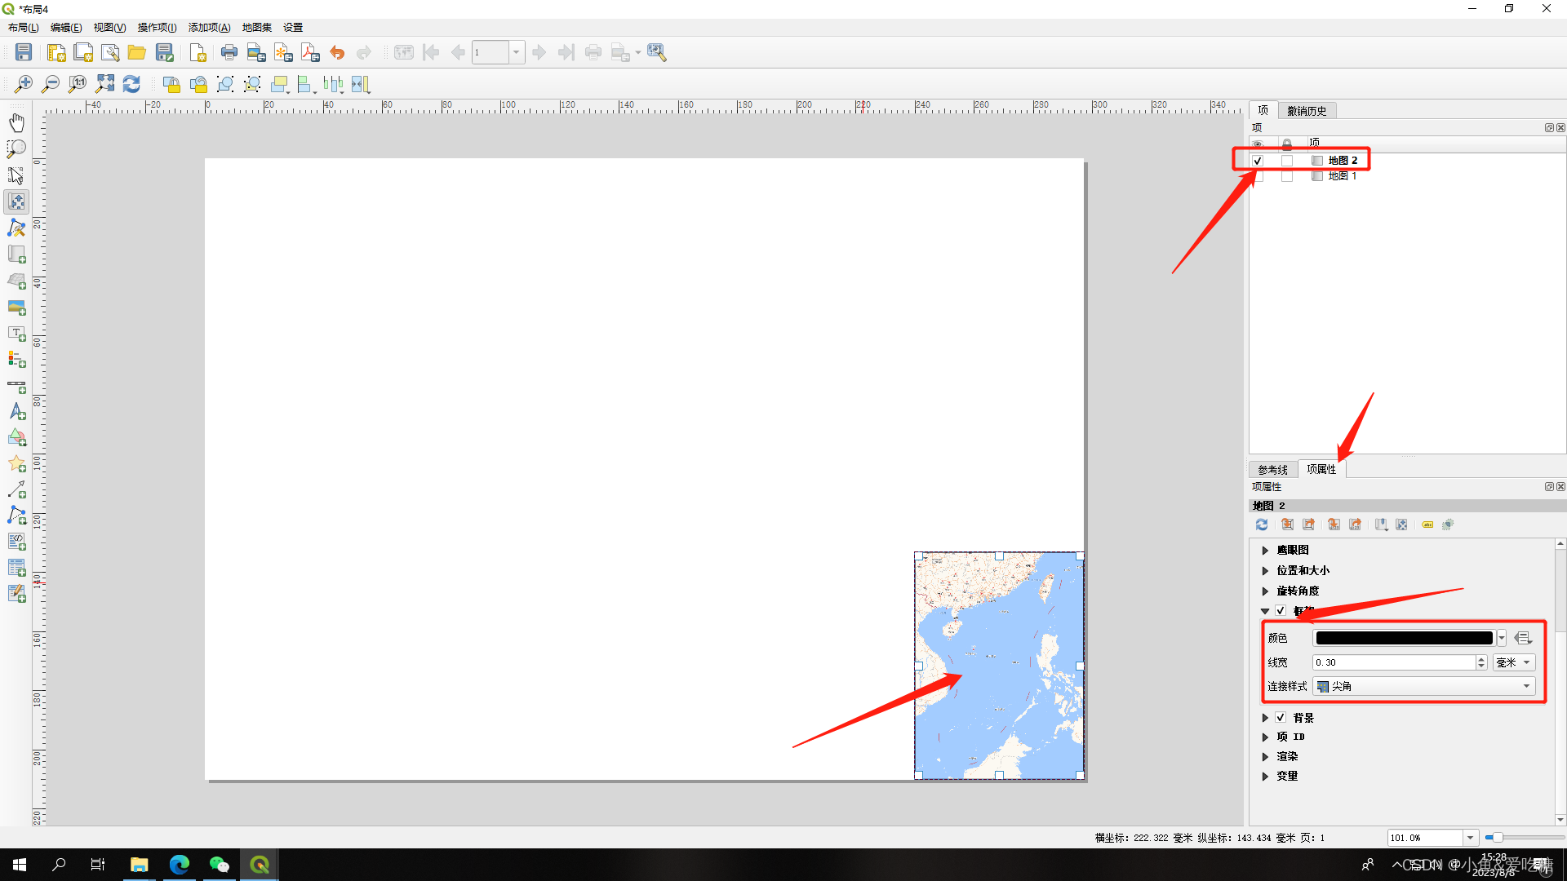Collapse the frame section triangle
The height and width of the screenshot is (881, 1567).
tap(1265, 611)
